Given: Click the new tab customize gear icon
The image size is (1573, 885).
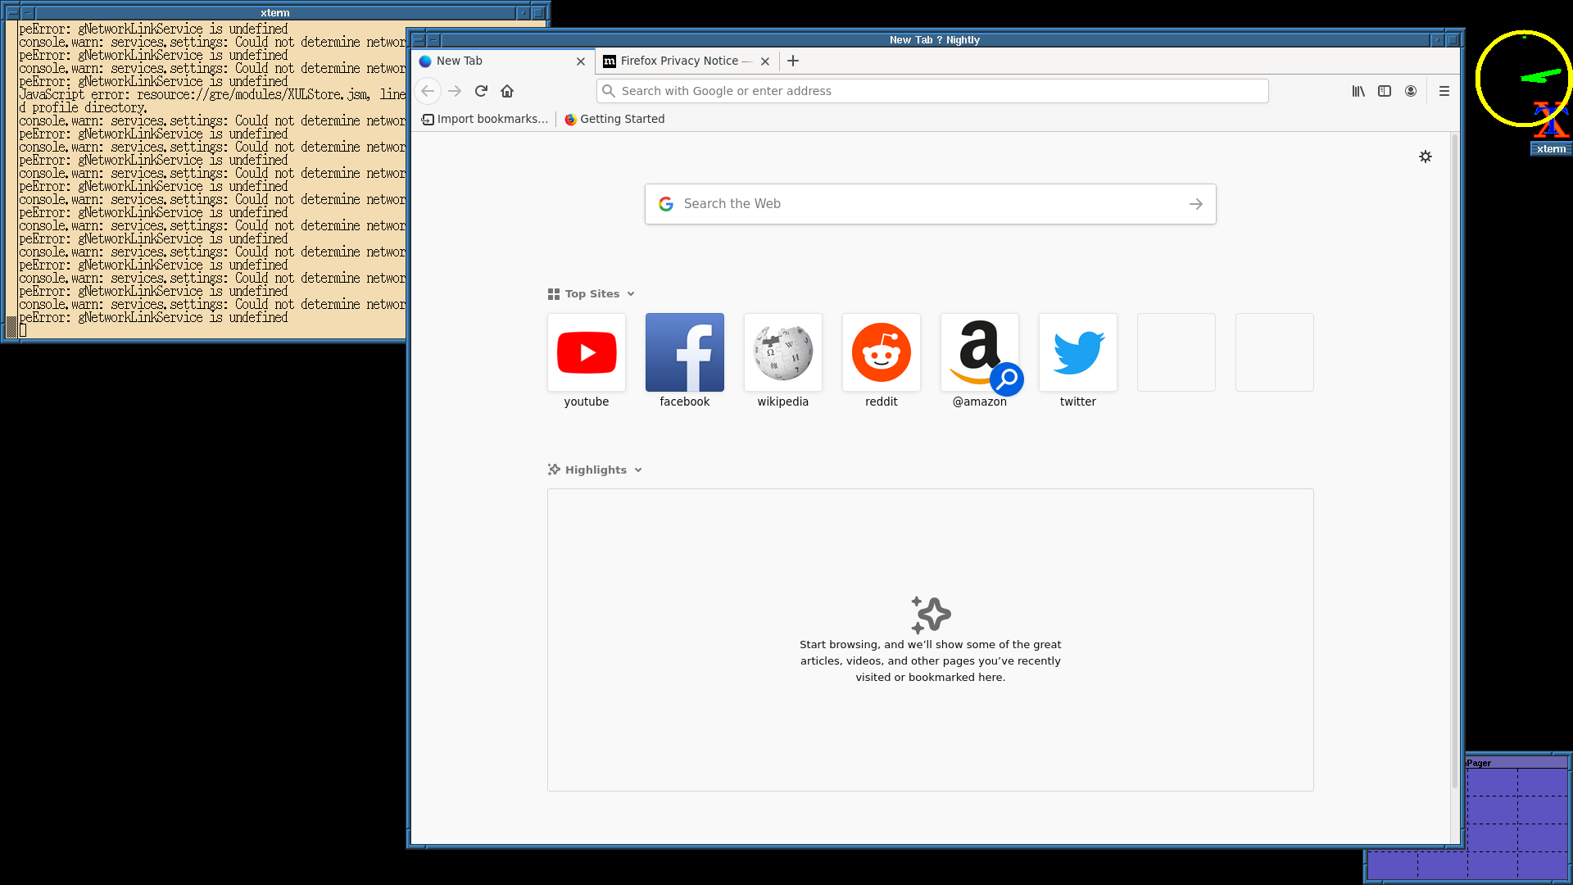Looking at the screenshot, I should point(1426,157).
